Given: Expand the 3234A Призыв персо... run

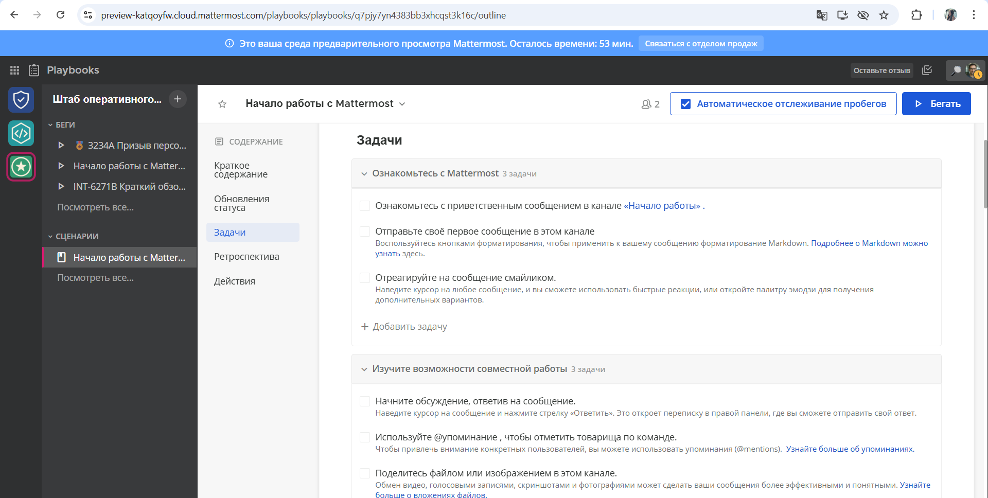Looking at the screenshot, I should tap(61, 146).
